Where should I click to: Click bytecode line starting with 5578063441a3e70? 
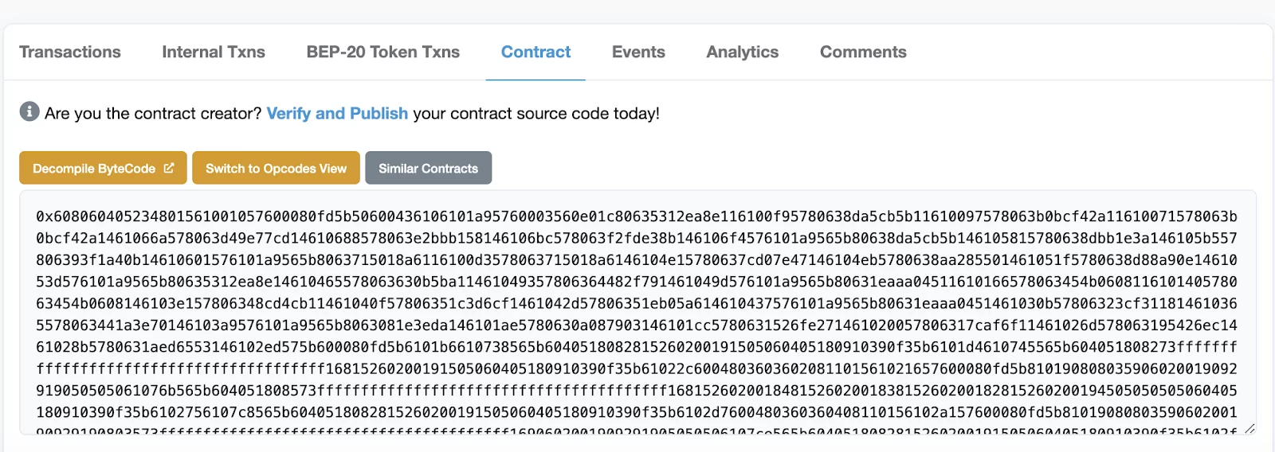(x=636, y=325)
